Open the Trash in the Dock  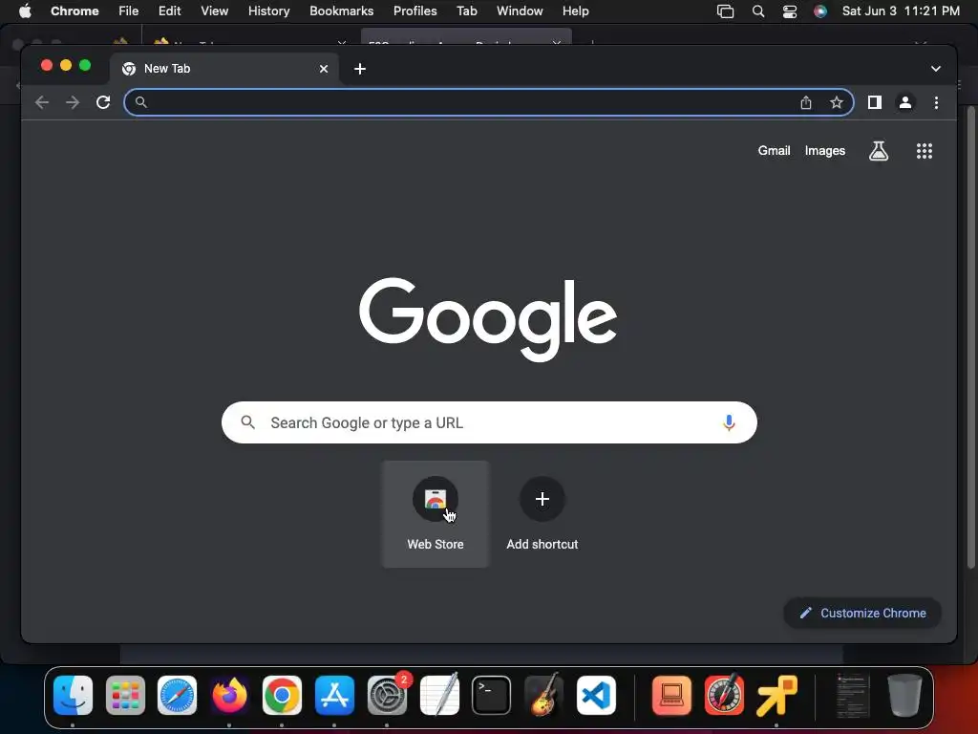[904, 695]
